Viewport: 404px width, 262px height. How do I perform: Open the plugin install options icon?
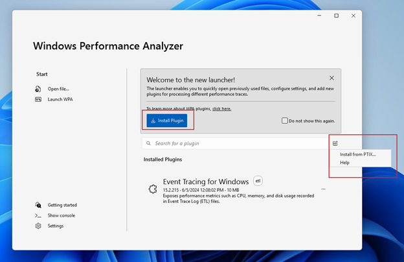pos(335,143)
